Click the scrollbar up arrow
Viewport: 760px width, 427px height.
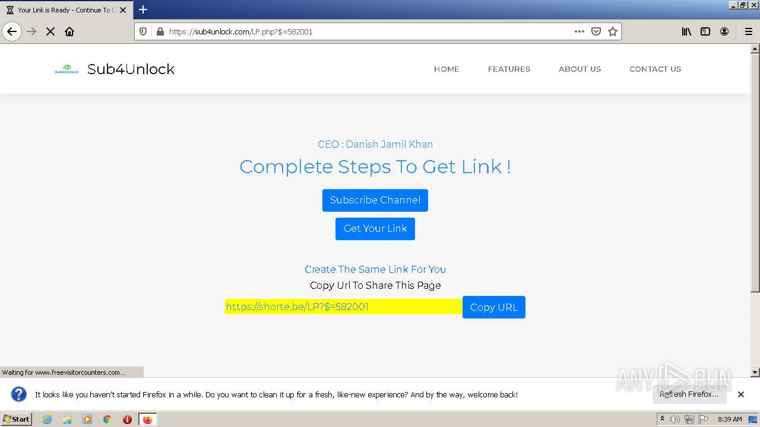click(x=755, y=48)
